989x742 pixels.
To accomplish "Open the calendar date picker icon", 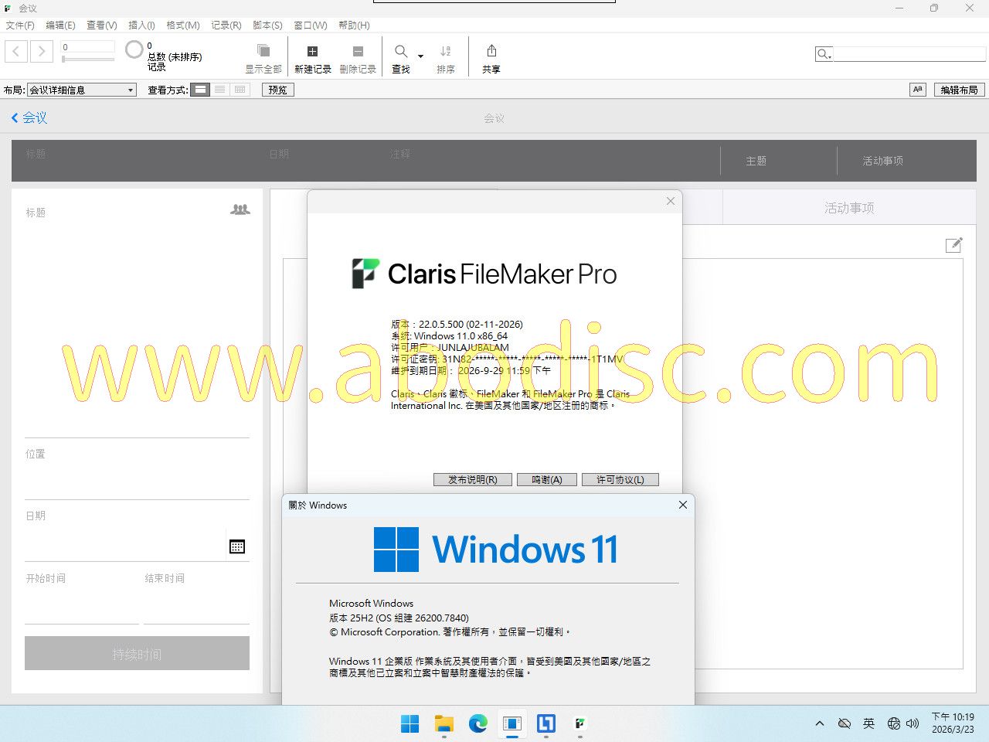I will pos(237,546).
